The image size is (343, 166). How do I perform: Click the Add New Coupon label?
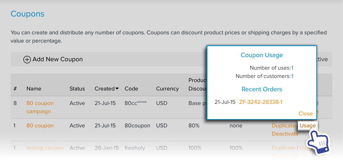coord(58,59)
